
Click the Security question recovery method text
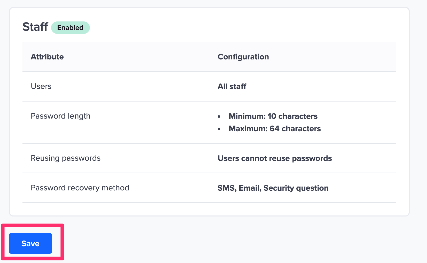point(296,188)
